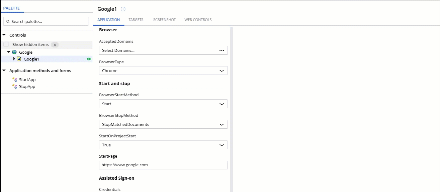Viewport: 440px width, 192px height.
Task: Click the StartPage URL field
Action: click(163, 165)
